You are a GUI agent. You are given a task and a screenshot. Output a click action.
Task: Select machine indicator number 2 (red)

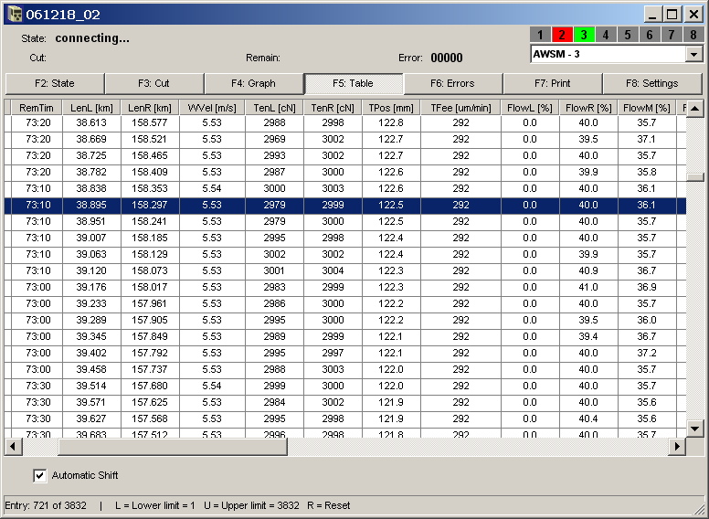tap(562, 35)
